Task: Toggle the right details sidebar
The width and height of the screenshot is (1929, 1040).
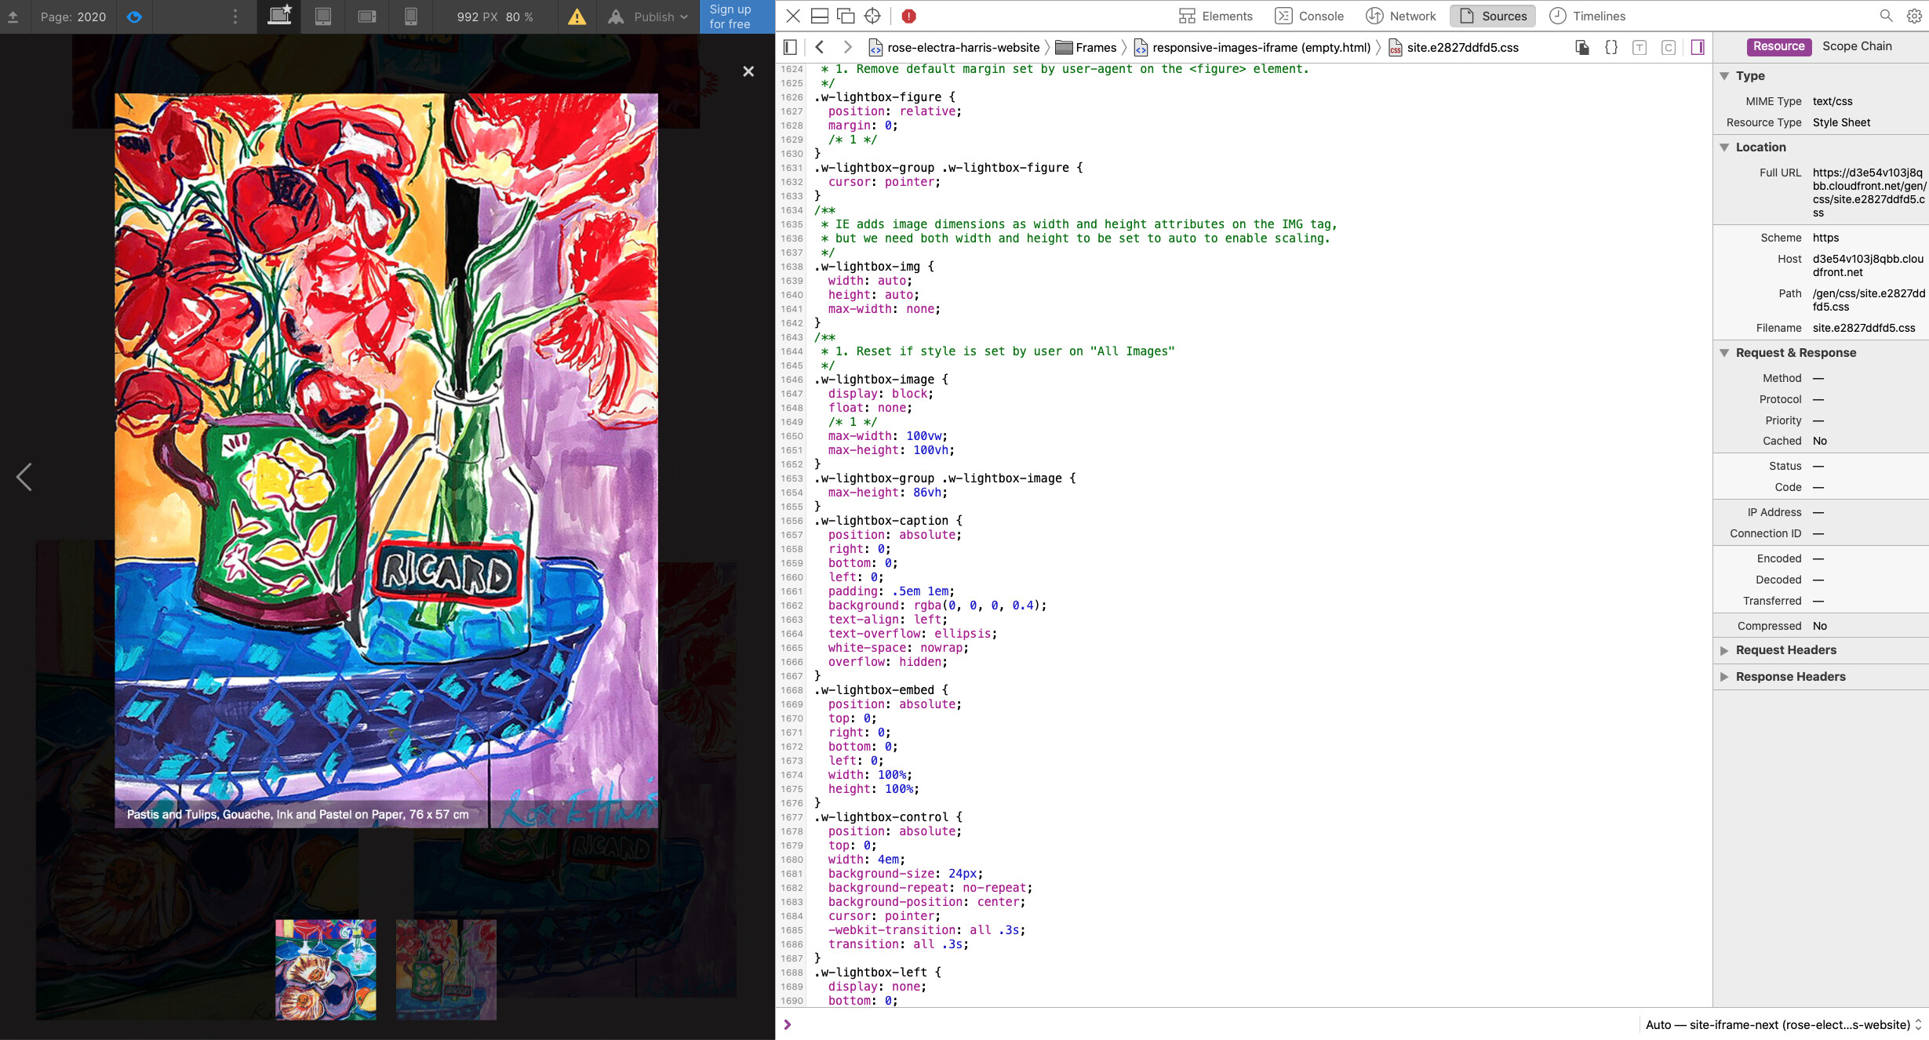Action: 1698,47
